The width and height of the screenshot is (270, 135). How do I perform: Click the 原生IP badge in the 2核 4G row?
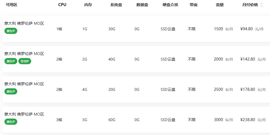click(11, 91)
